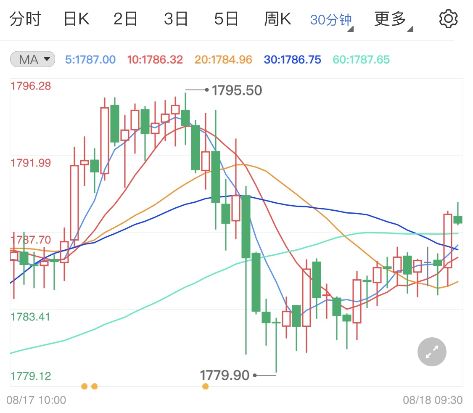The image size is (473, 413).
Task: Click the bottom axis price 1779.12
Action: pos(31,376)
